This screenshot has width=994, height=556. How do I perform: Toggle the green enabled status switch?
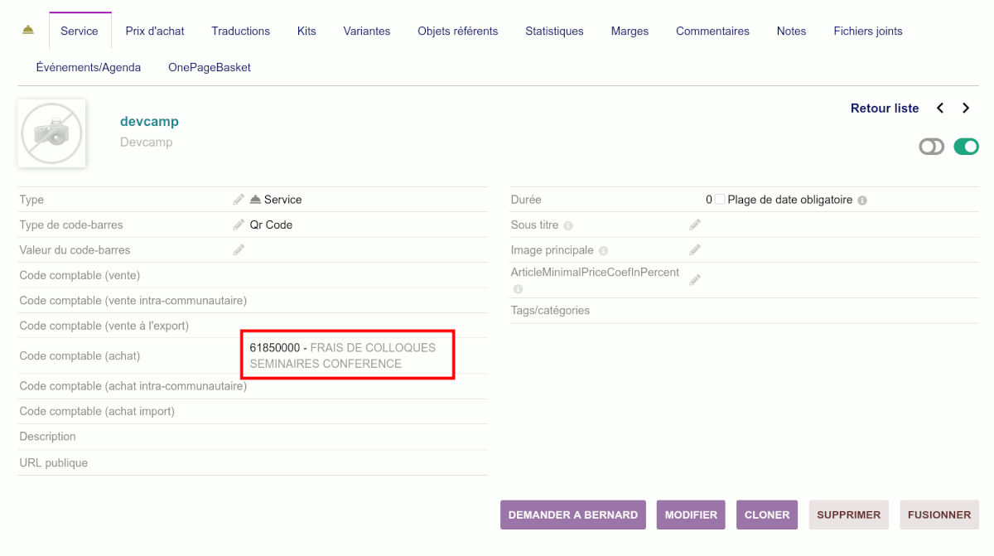click(x=966, y=147)
